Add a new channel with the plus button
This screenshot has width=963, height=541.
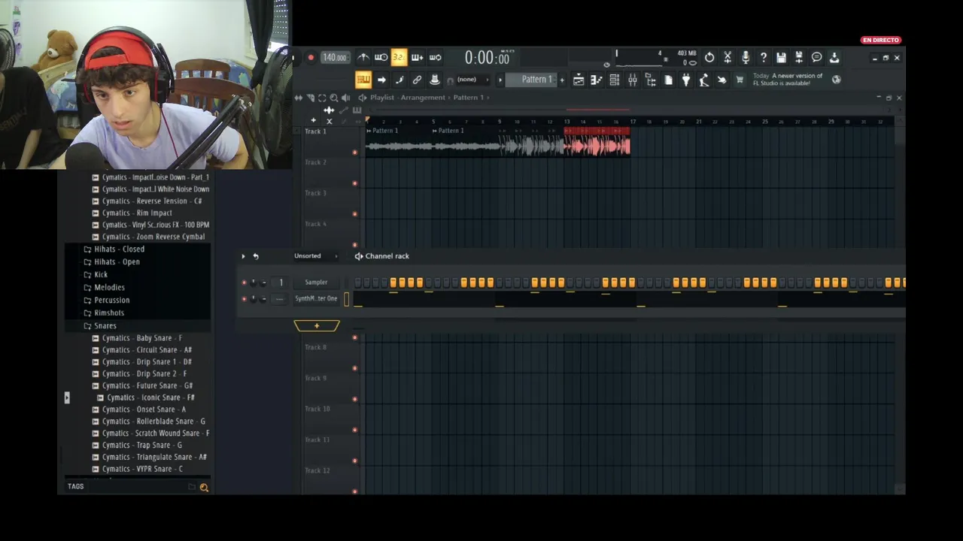[x=317, y=325]
